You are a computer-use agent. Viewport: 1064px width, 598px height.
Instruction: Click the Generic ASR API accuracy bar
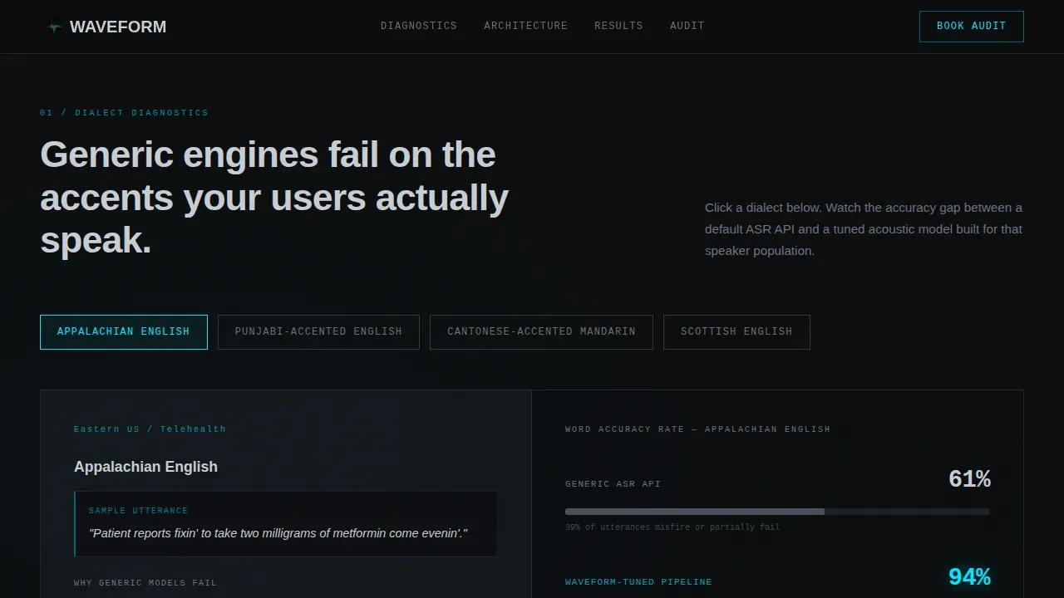777,512
